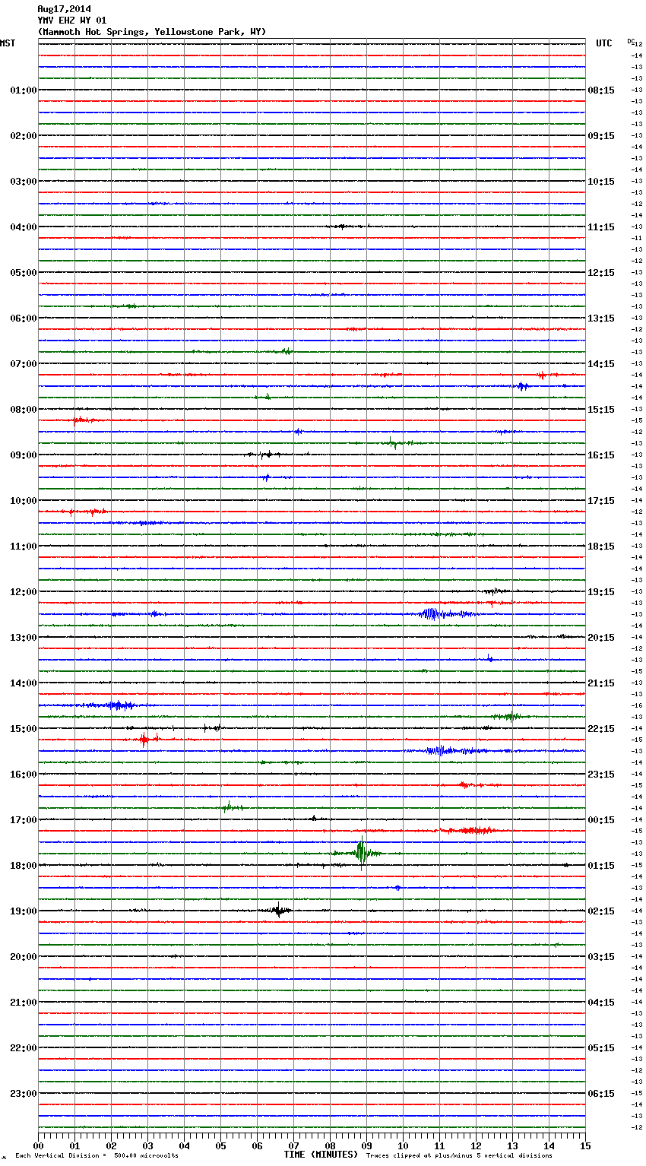Screen dimensions: 646x1166
Task: Select the 17:00 MST row label
Action: pyautogui.click(x=24, y=820)
